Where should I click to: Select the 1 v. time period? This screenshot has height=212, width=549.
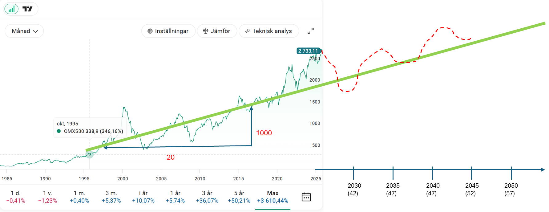47,197
